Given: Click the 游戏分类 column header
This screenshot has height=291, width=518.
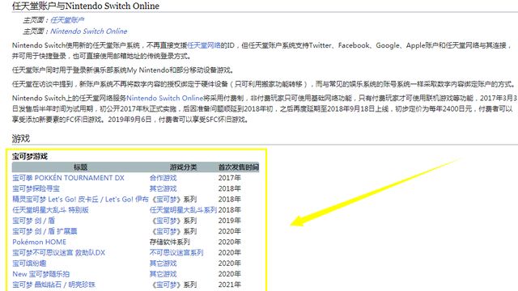Looking at the screenshot, I should (x=184, y=167).
